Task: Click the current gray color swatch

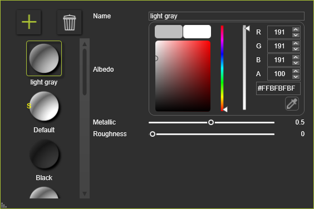Action: tap(169, 32)
